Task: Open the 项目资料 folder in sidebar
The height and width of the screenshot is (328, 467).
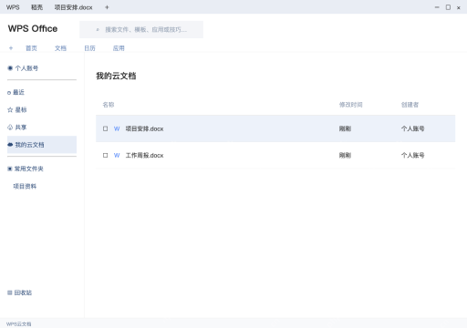Action: 25,186
